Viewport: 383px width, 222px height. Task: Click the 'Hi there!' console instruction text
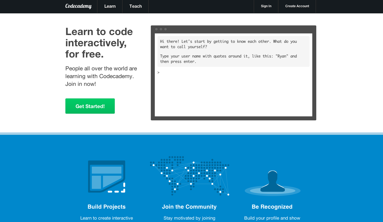click(x=228, y=44)
